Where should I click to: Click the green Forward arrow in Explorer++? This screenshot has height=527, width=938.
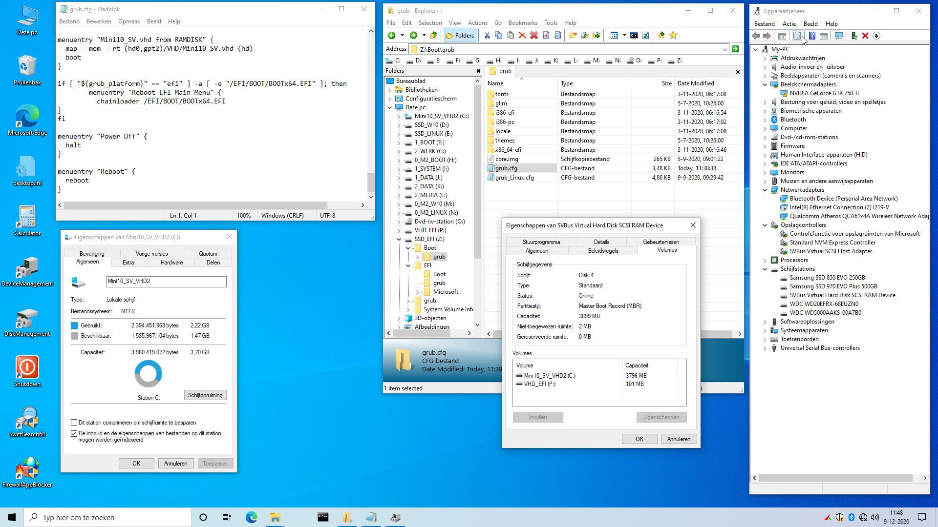tap(413, 35)
